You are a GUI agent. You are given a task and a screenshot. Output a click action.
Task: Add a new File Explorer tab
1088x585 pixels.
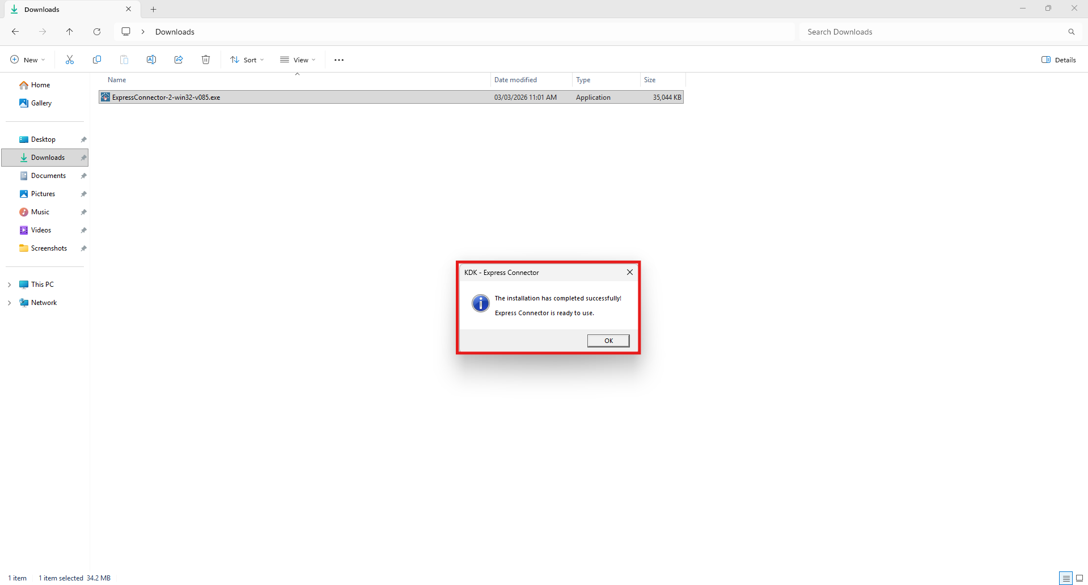[x=153, y=10]
